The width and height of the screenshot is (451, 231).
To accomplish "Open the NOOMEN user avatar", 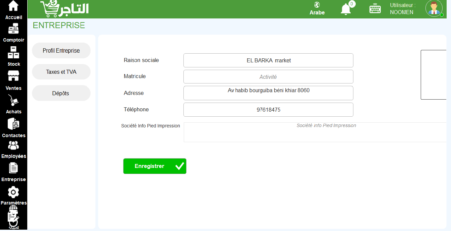I will 434,8.
